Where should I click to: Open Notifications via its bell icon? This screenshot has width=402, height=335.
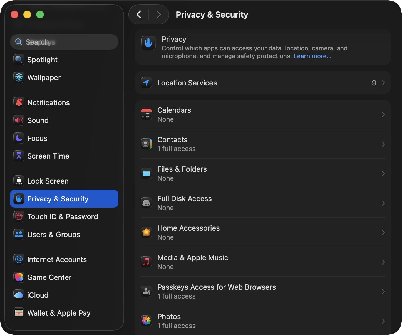(18, 102)
